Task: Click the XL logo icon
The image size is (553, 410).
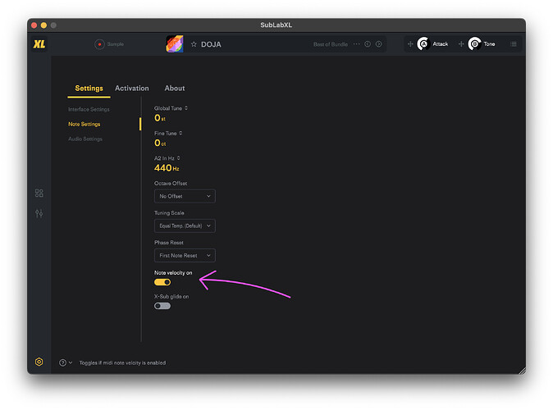Action: click(x=39, y=44)
